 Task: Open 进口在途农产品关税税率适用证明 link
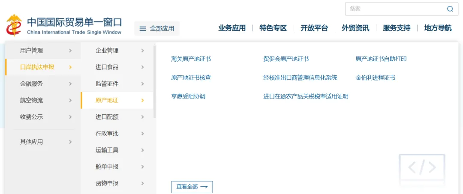coord(306,96)
